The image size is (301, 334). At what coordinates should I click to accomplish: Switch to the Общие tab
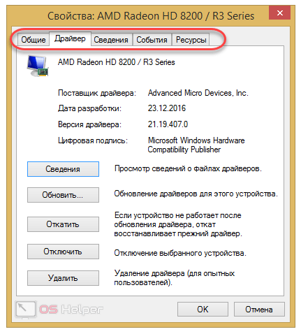(34, 40)
